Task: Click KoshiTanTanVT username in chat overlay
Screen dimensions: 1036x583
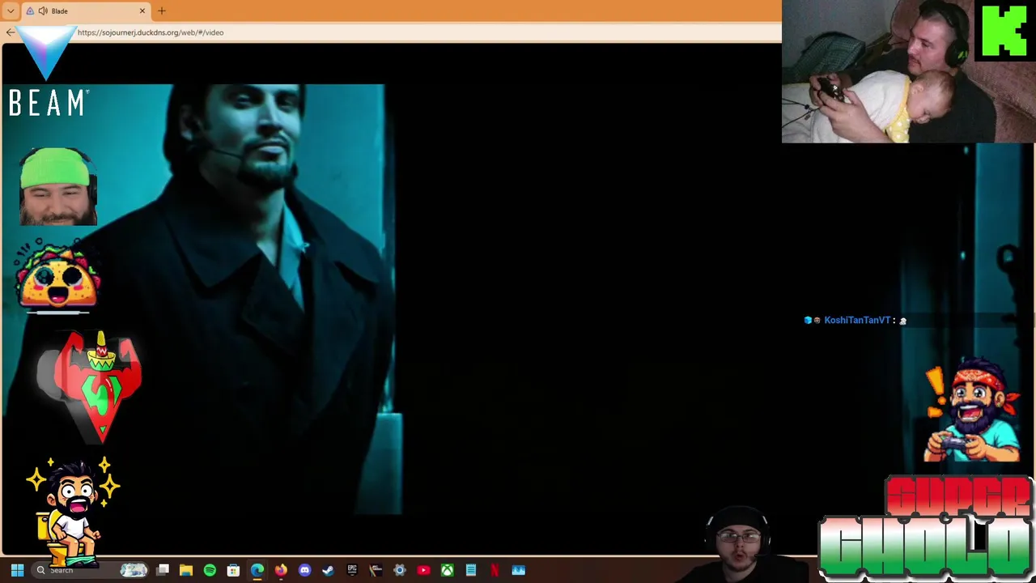Action: pos(857,321)
